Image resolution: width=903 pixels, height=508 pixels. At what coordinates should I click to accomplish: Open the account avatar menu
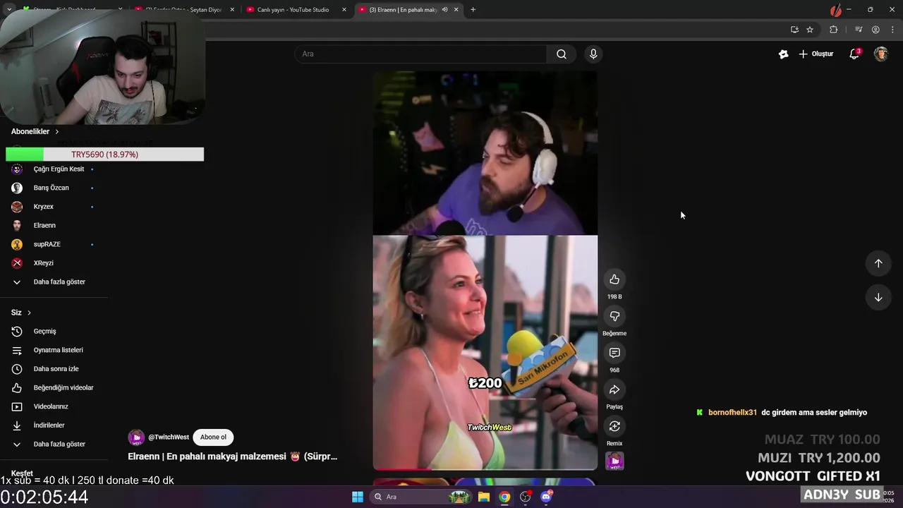point(881,54)
